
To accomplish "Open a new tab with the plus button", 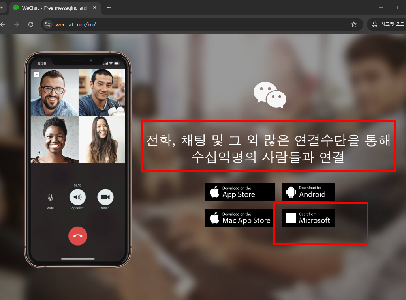I will 109,8.
